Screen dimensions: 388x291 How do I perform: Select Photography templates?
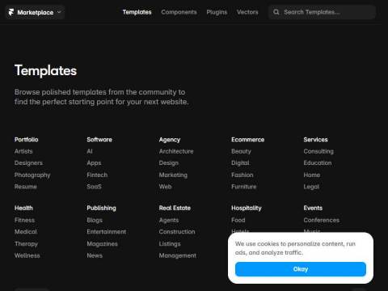[32, 175]
